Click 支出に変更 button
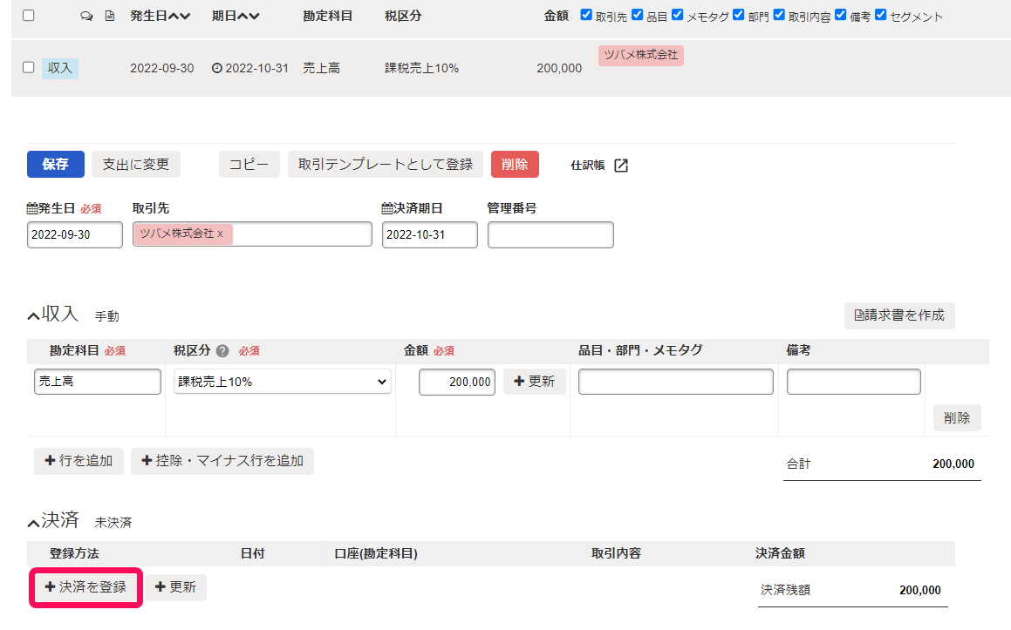 tap(136, 165)
